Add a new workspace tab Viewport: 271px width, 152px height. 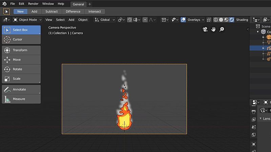[x=90, y=4]
